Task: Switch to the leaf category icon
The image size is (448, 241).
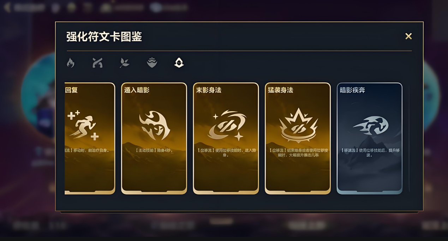Action: (x=125, y=63)
